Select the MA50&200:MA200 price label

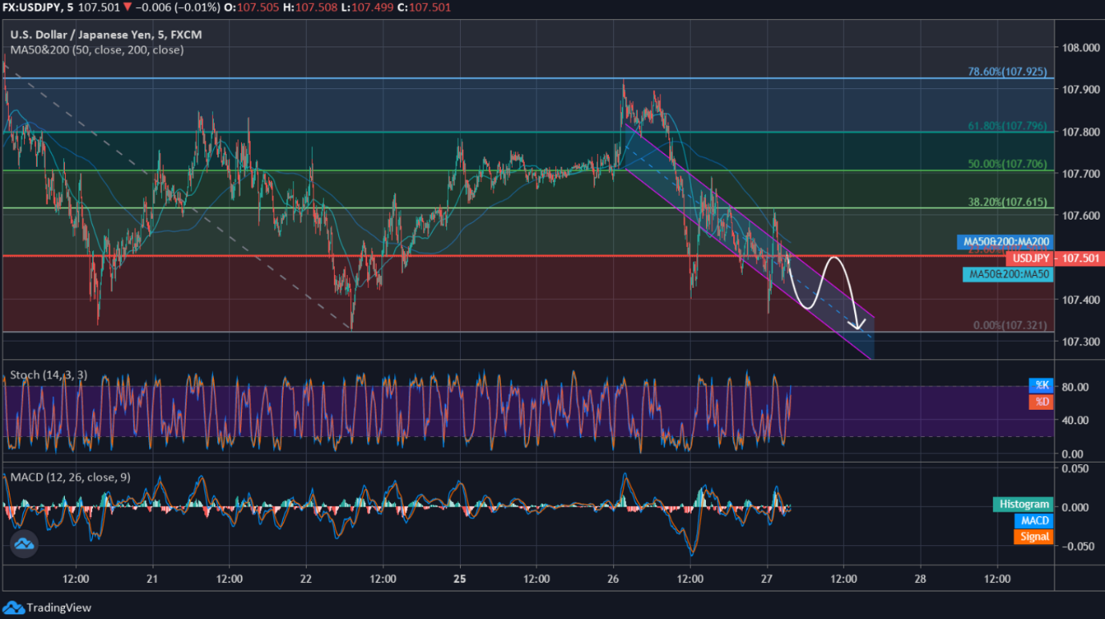pyautogui.click(x=1006, y=241)
